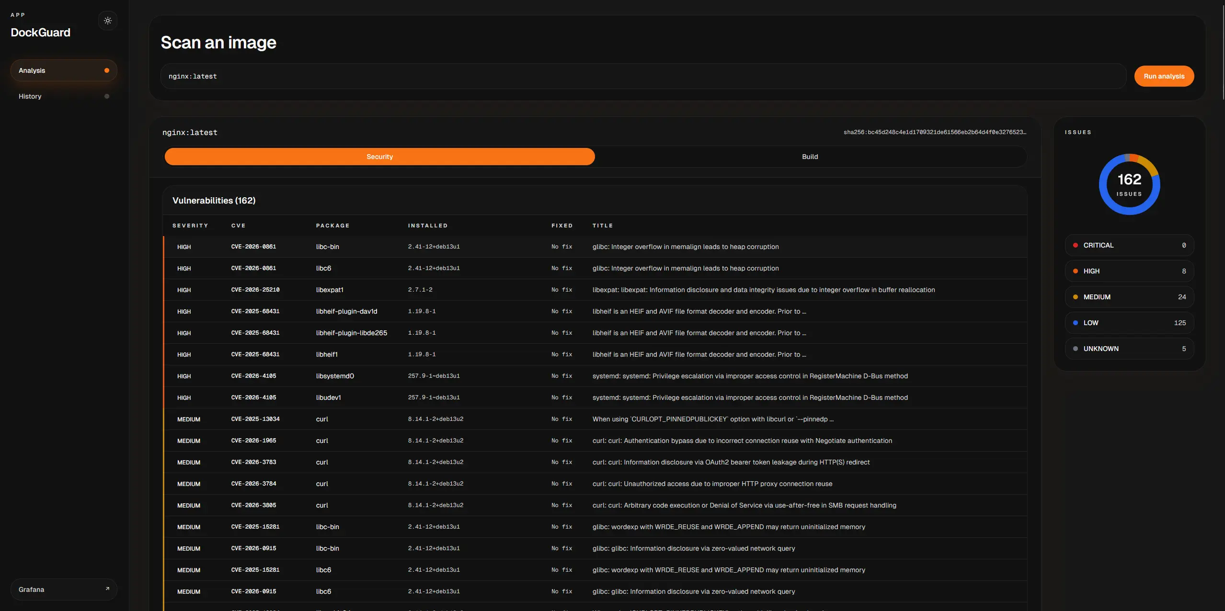
Task: Select the CVE-2026-1965 cell
Action: pos(253,441)
